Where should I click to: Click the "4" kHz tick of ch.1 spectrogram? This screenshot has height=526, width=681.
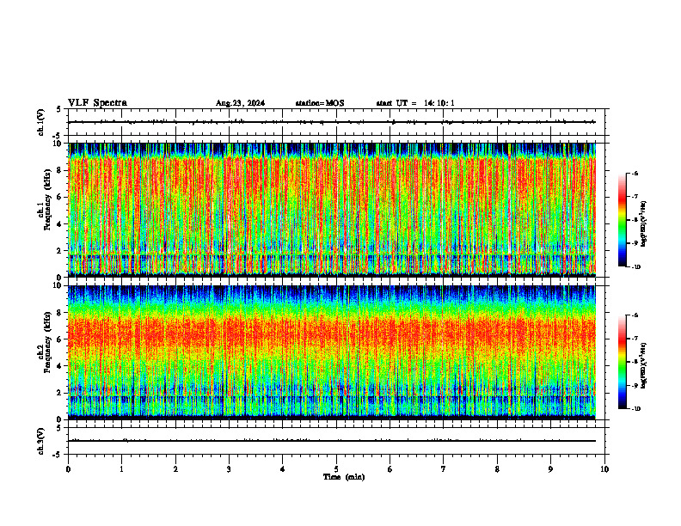point(59,224)
